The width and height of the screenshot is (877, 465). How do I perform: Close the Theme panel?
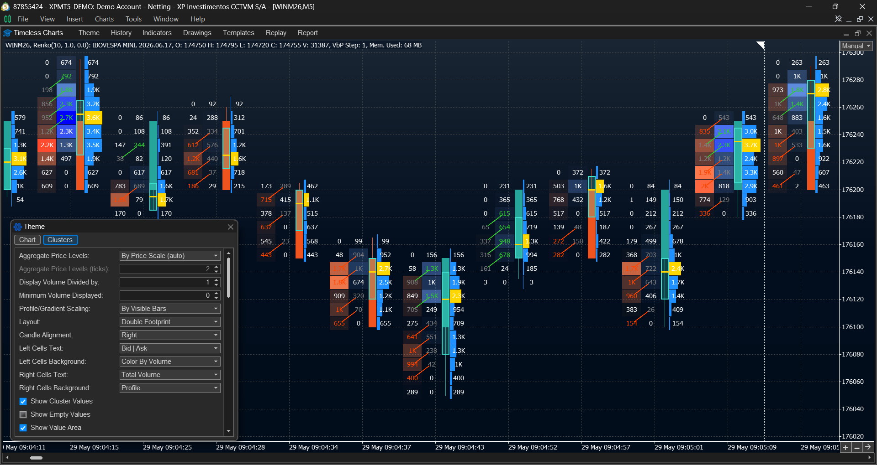tap(231, 227)
